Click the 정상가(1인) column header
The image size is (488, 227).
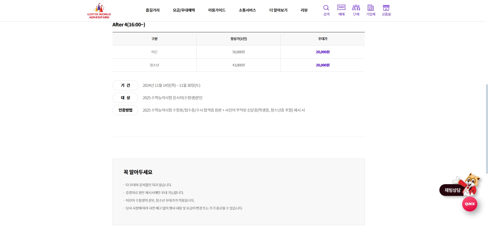tap(239, 39)
